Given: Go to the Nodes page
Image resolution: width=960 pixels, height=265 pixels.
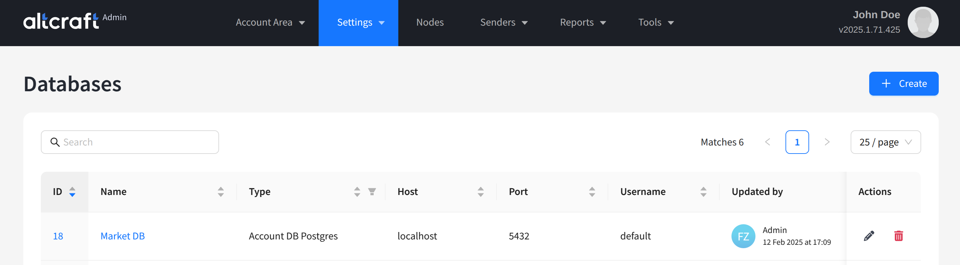Looking at the screenshot, I should coord(430,23).
